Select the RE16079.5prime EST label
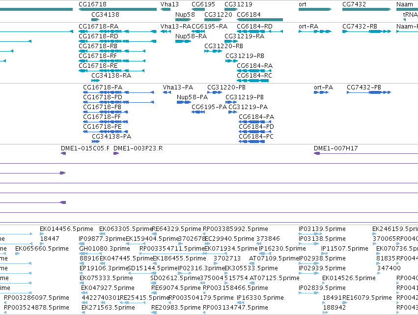 [367, 298]
